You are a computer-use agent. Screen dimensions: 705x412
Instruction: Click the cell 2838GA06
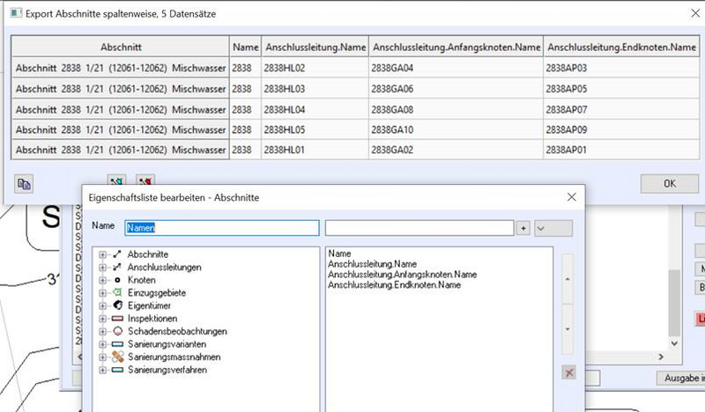coord(456,89)
